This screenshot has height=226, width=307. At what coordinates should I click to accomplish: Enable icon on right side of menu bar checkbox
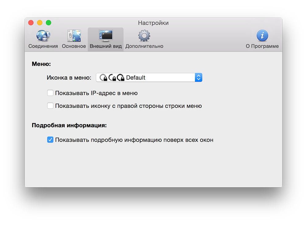click(50, 106)
